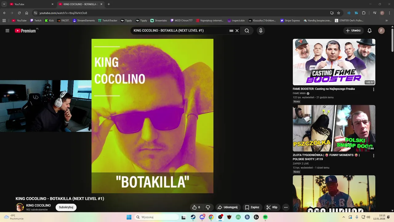Image resolution: width=394 pixels, height=222 pixels.
Task: View site information icon in address bar
Action: [35, 13]
